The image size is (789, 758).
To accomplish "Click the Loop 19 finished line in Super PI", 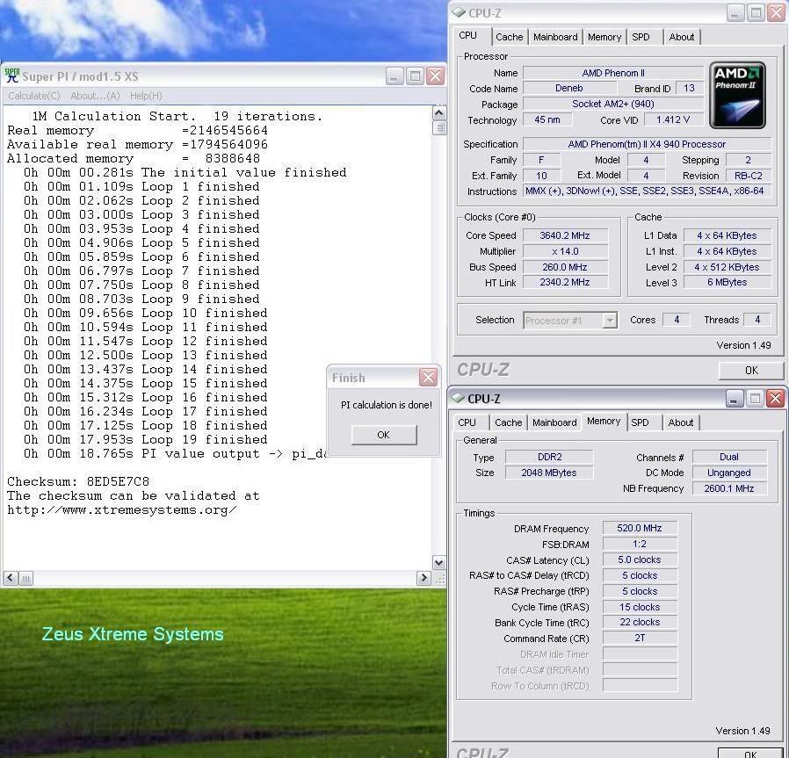I will pos(146,440).
